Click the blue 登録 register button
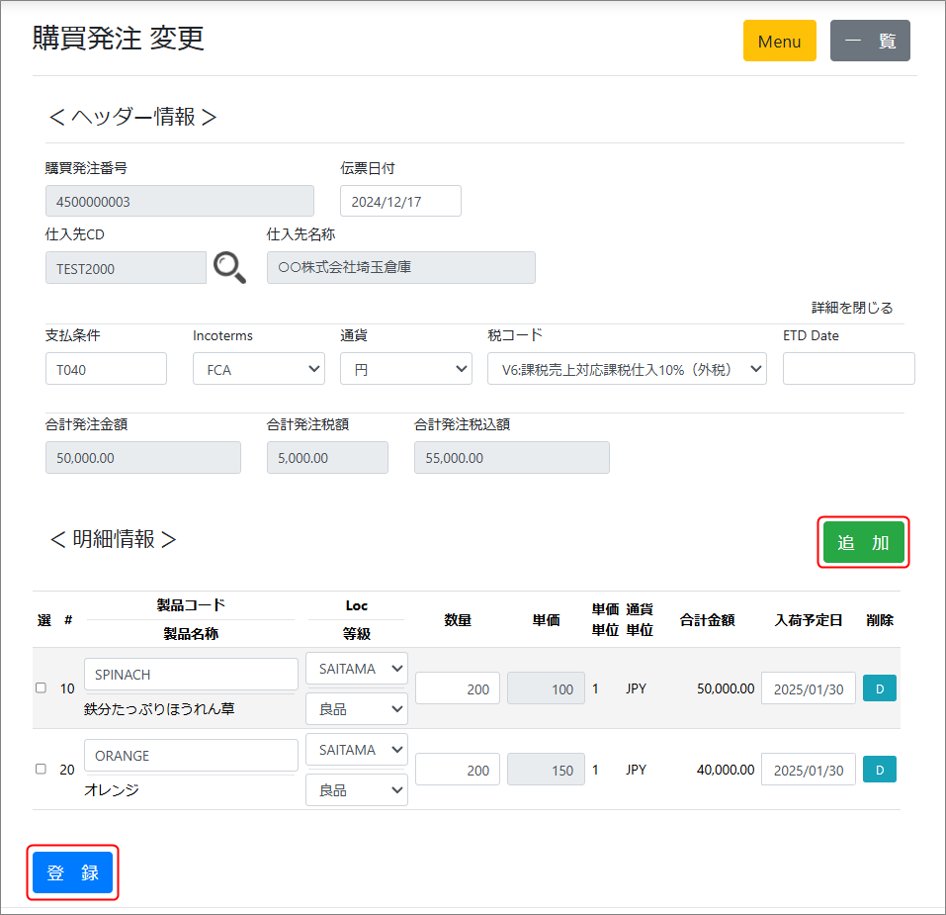Screen dimensions: 946x915 coord(73,872)
